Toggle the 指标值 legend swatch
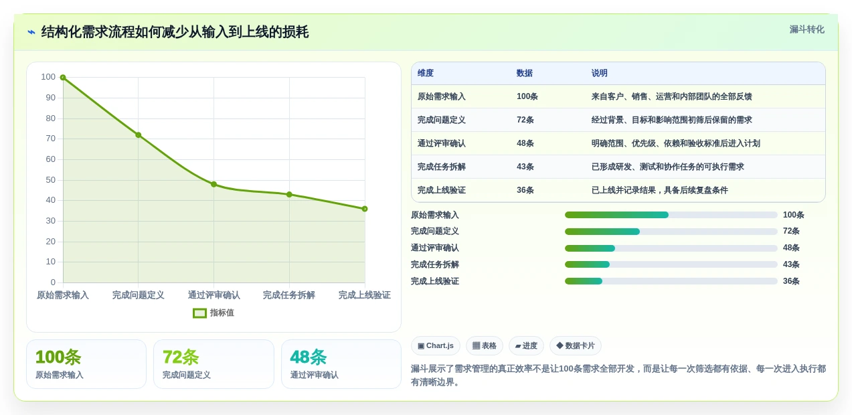The height and width of the screenshot is (415, 852). pos(199,313)
